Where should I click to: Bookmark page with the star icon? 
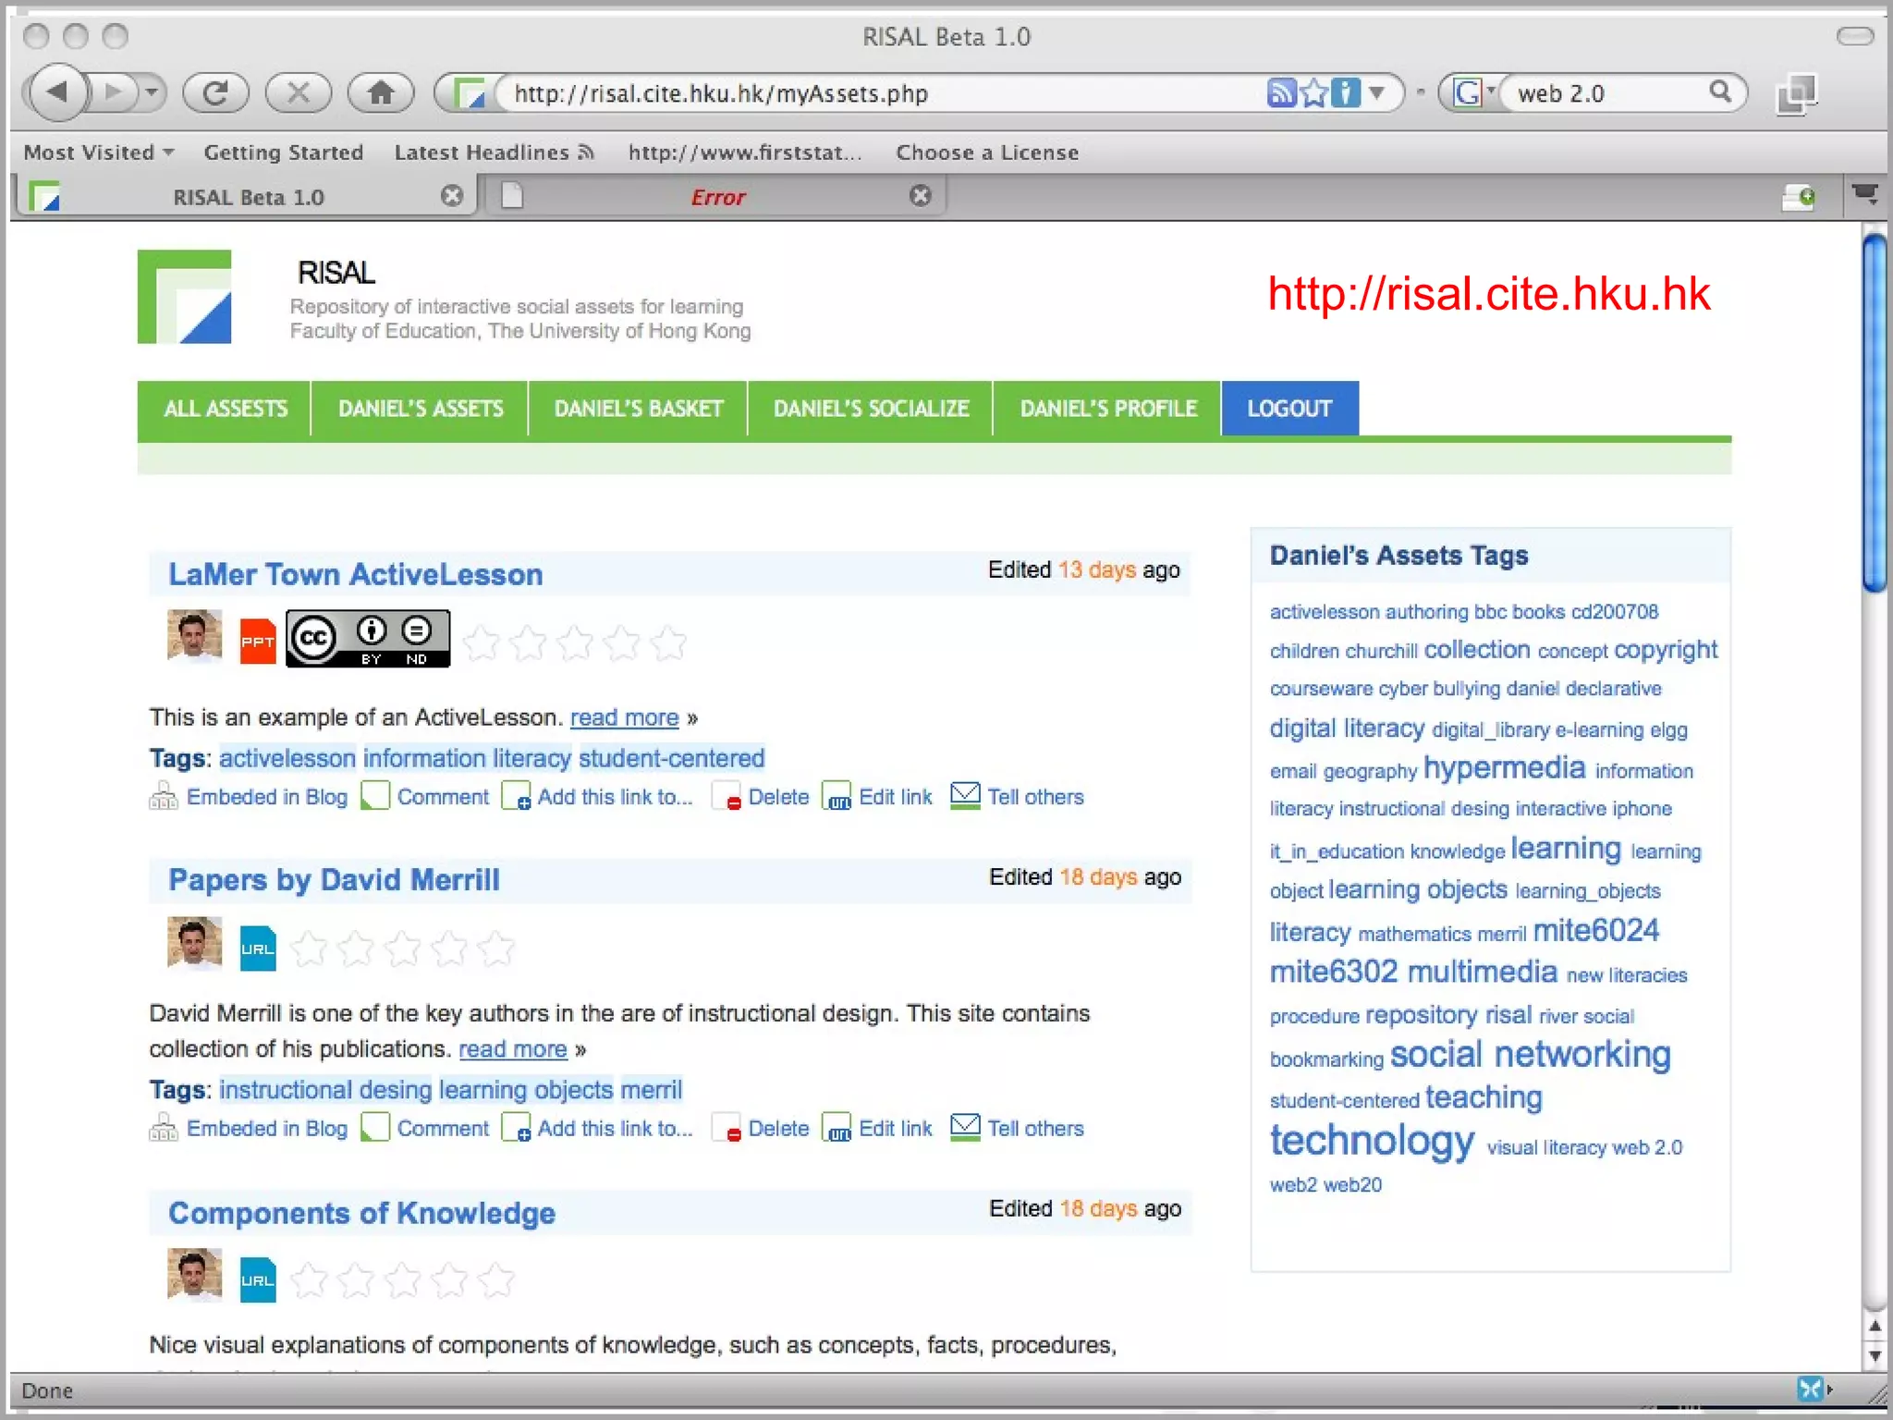click(1313, 92)
